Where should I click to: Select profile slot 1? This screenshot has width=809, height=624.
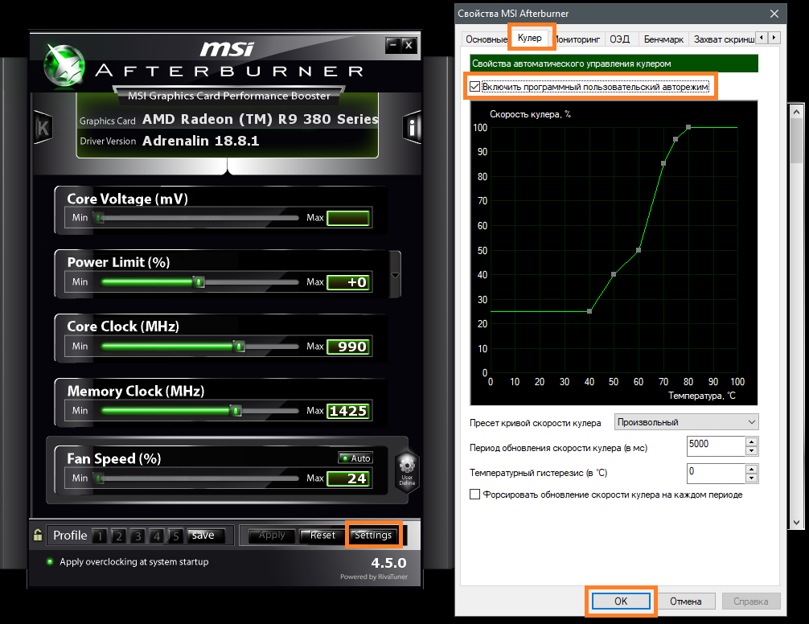(x=100, y=536)
